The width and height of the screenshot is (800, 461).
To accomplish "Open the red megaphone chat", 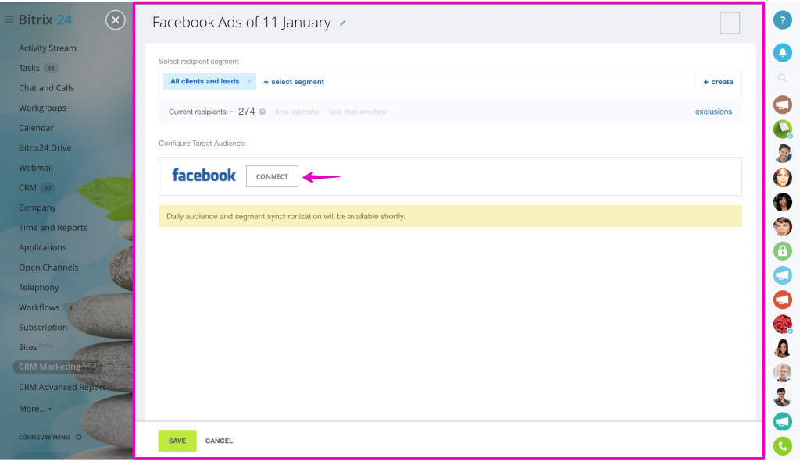I will pyautogui.click(x=782, y=300).
